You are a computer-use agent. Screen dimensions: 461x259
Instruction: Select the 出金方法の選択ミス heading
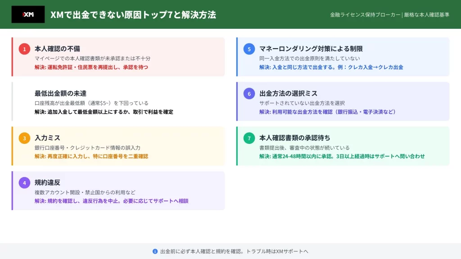[x=288, y=93]
